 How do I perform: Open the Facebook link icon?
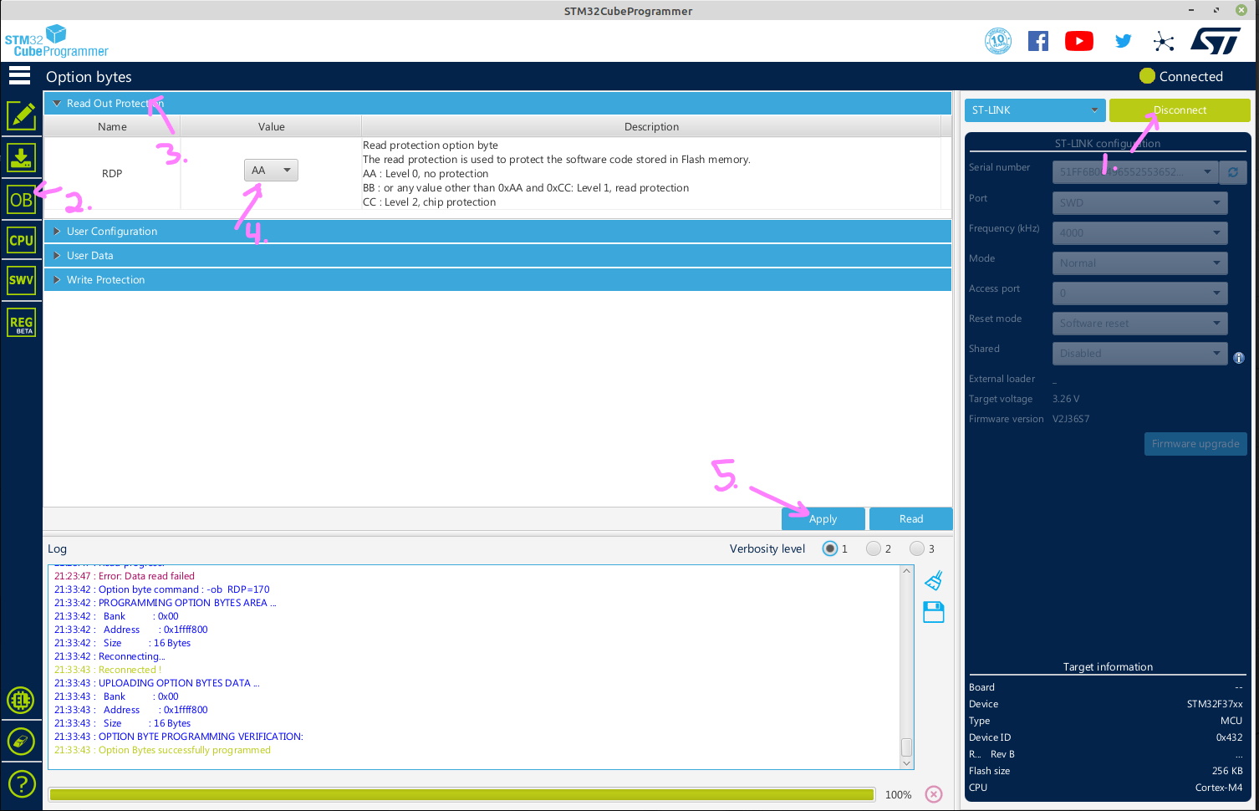(x=1038, y=41)
